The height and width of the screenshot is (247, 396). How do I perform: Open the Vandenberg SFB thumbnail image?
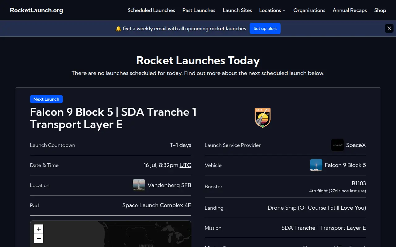pyautogui.click(x=139, y=185)
